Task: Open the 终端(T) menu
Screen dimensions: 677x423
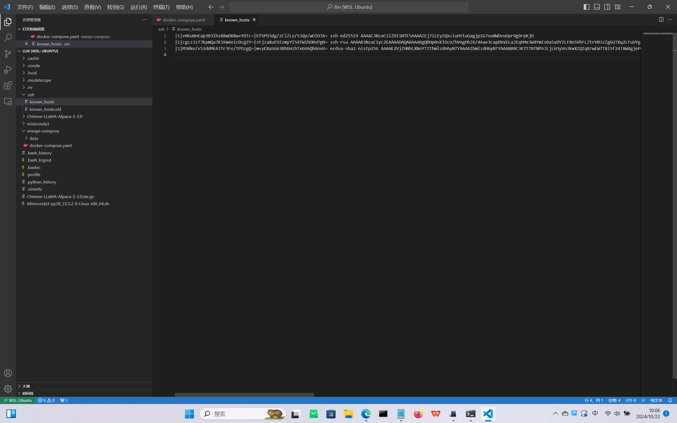Action: 161,7
